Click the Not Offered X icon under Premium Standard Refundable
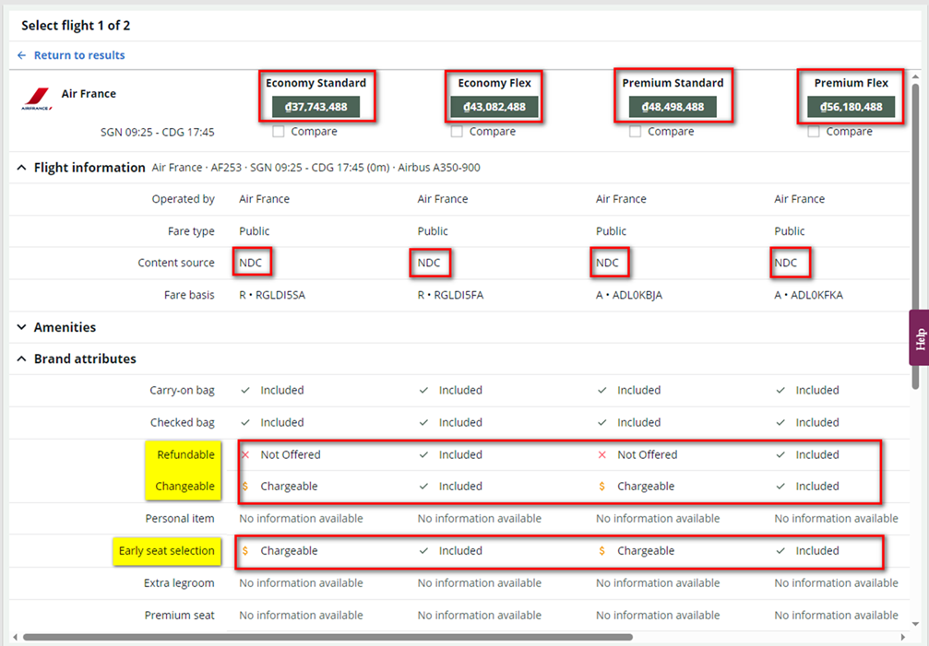 pos(601,455)
